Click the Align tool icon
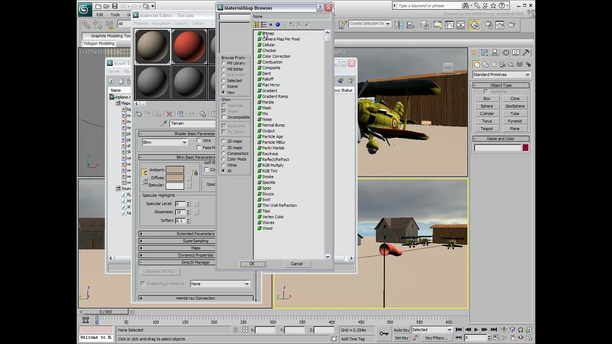612x344 pixels. click(410, 25)
